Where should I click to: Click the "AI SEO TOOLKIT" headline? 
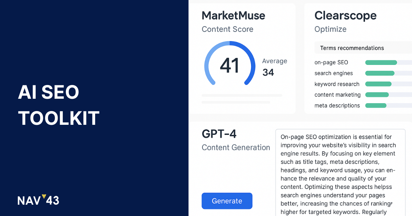tap(59, 105)
